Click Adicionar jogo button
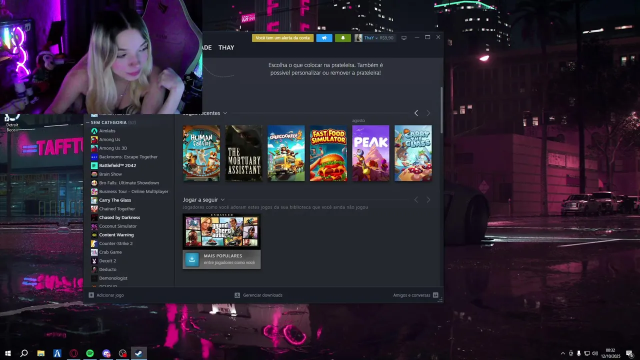Viewport: 640px width, 360px height. tap(106, 295)
